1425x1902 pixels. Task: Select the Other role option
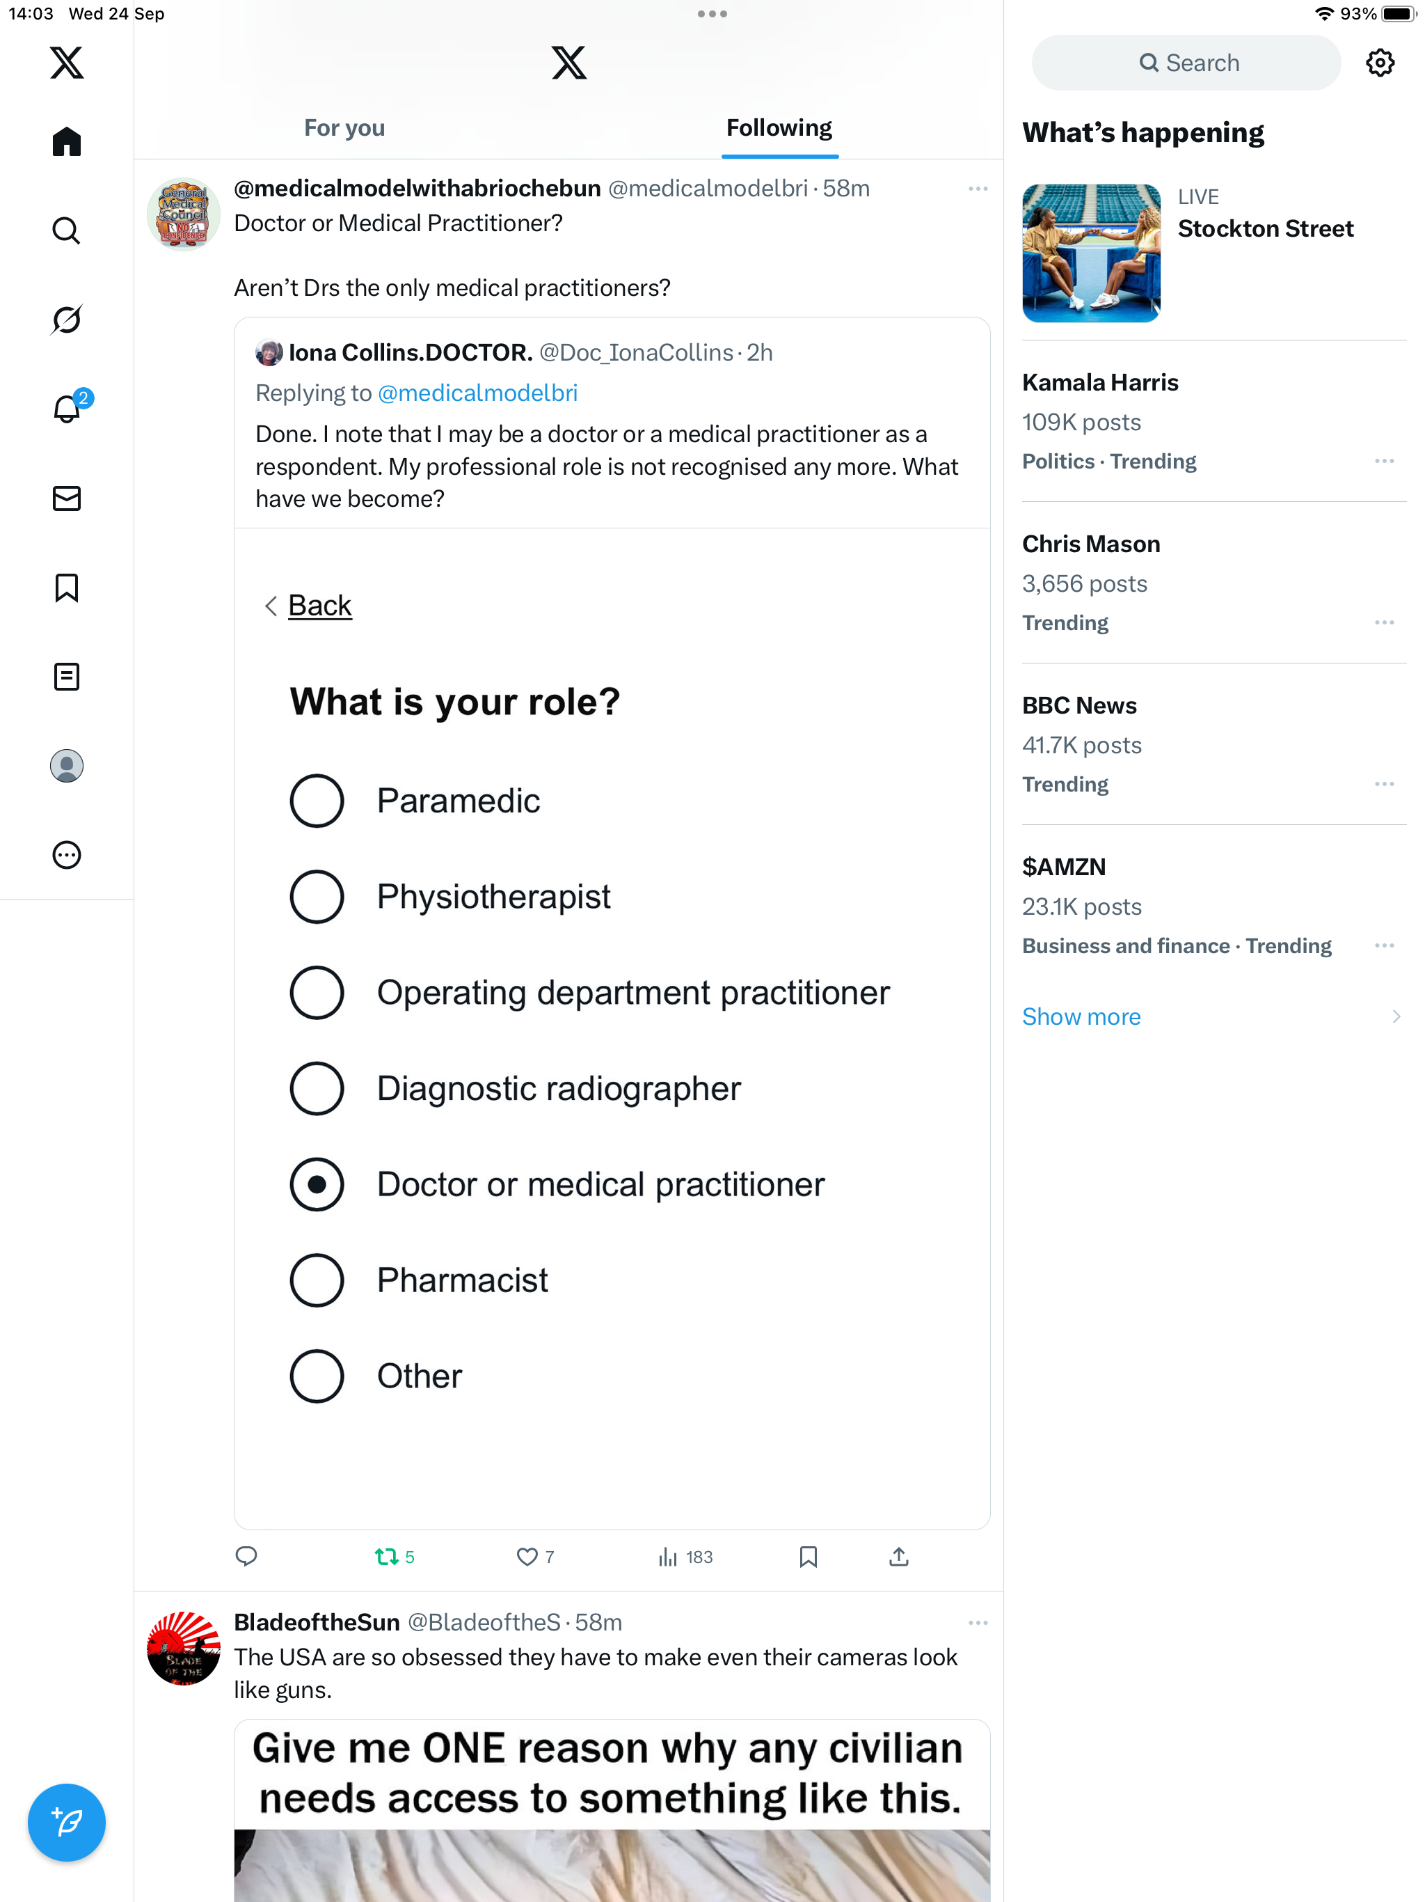[317, 1376]
